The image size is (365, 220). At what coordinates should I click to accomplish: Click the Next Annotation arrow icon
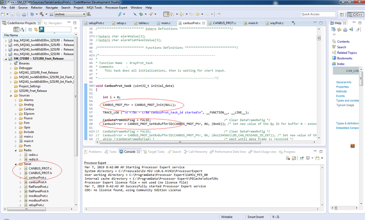coord(172,14)
